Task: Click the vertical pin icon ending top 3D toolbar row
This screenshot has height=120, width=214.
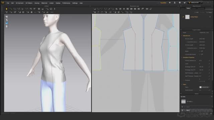Action: pos(55,9)
